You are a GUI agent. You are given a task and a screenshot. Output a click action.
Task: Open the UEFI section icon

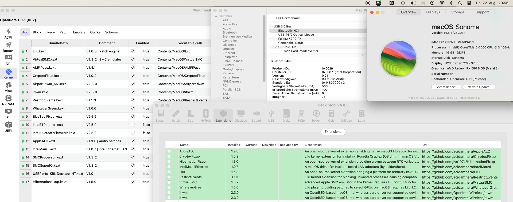[x=8, y=125]
